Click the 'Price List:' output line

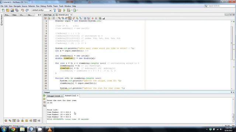pos(52,110)
